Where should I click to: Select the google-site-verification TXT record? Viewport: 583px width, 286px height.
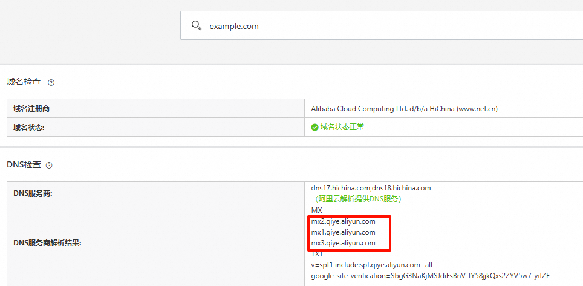[430, 276]
